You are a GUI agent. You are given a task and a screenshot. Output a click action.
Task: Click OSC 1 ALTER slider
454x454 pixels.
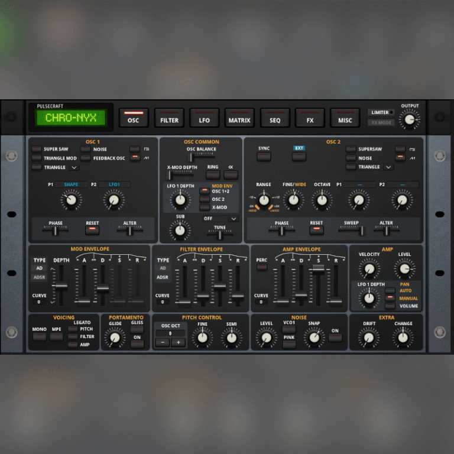[129, 231]
